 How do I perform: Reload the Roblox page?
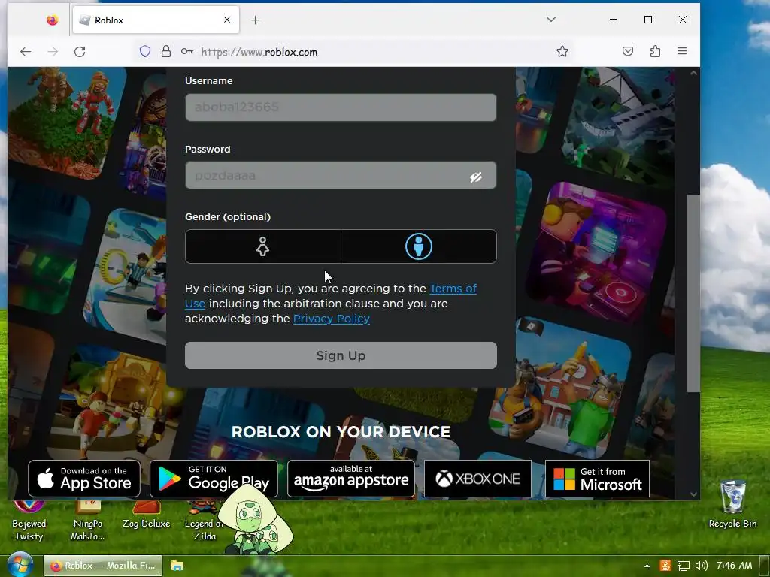[x=80, y=52]
